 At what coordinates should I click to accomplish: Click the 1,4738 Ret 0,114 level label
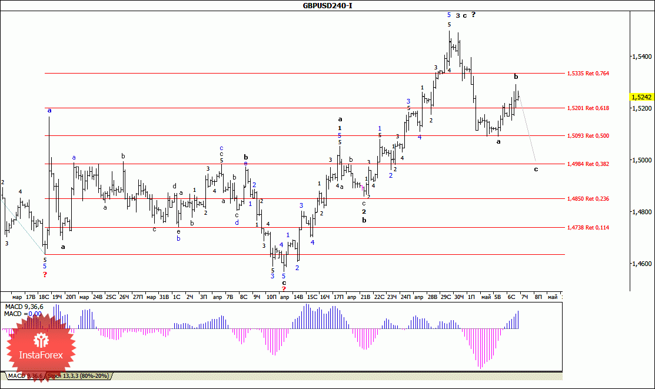588,227
